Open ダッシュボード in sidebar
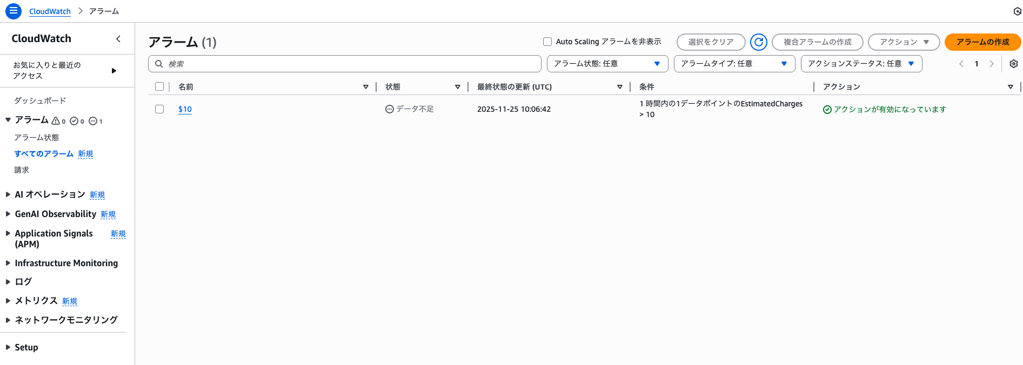Viewport: 1023px width, 365px height. 40,100
